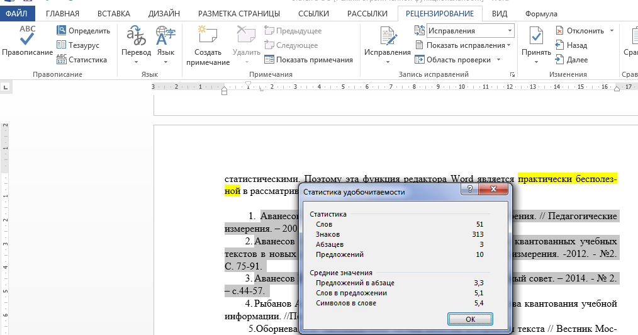Click OK in Статистика удобочитаемости dialog
638x335 pixels.
pyautogui.click(x=470, y=319)
